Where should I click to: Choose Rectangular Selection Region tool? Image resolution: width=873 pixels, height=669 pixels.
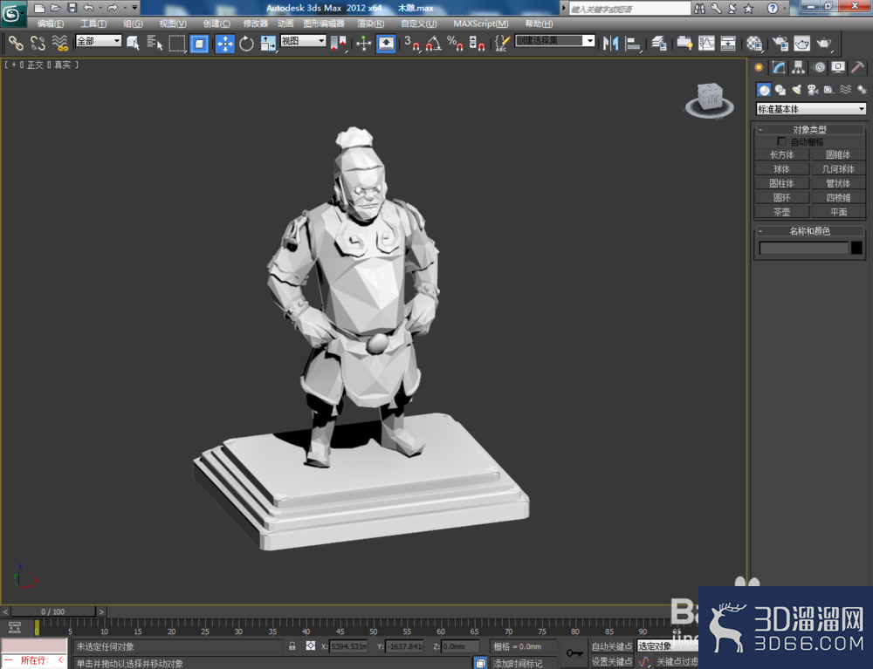(x=177, y=43)
